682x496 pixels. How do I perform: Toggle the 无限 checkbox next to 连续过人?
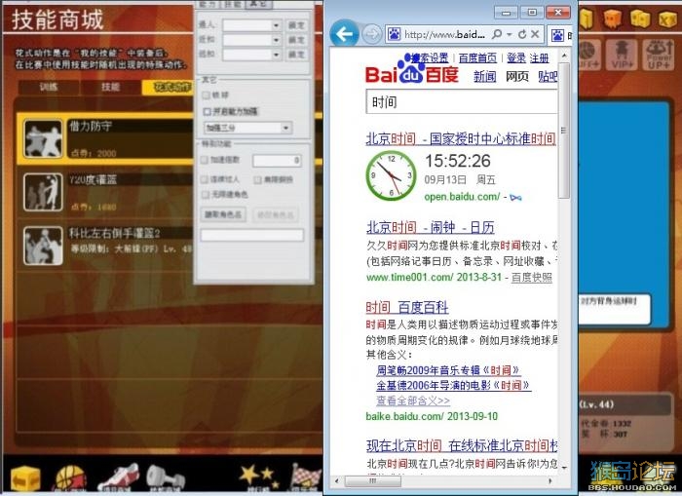pyautogui.click(x=257, y=179)
